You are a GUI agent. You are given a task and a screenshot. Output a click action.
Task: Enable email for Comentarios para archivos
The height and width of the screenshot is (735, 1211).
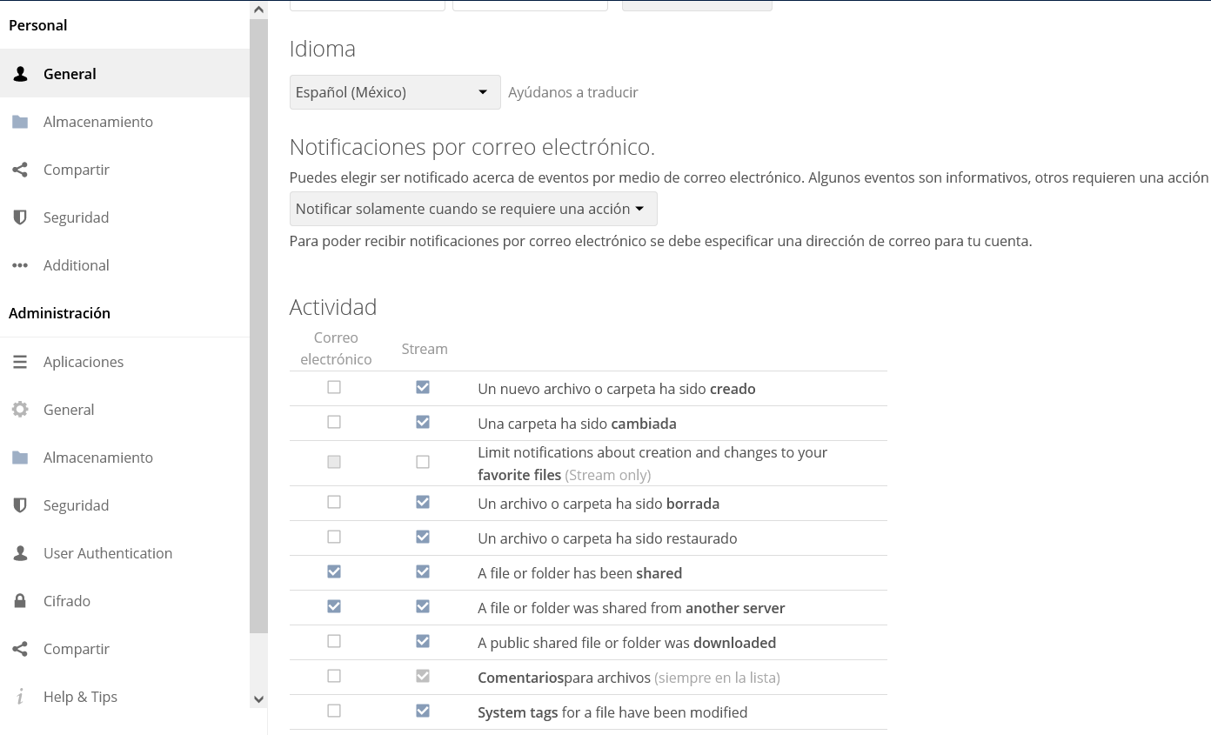click(334, 676)
